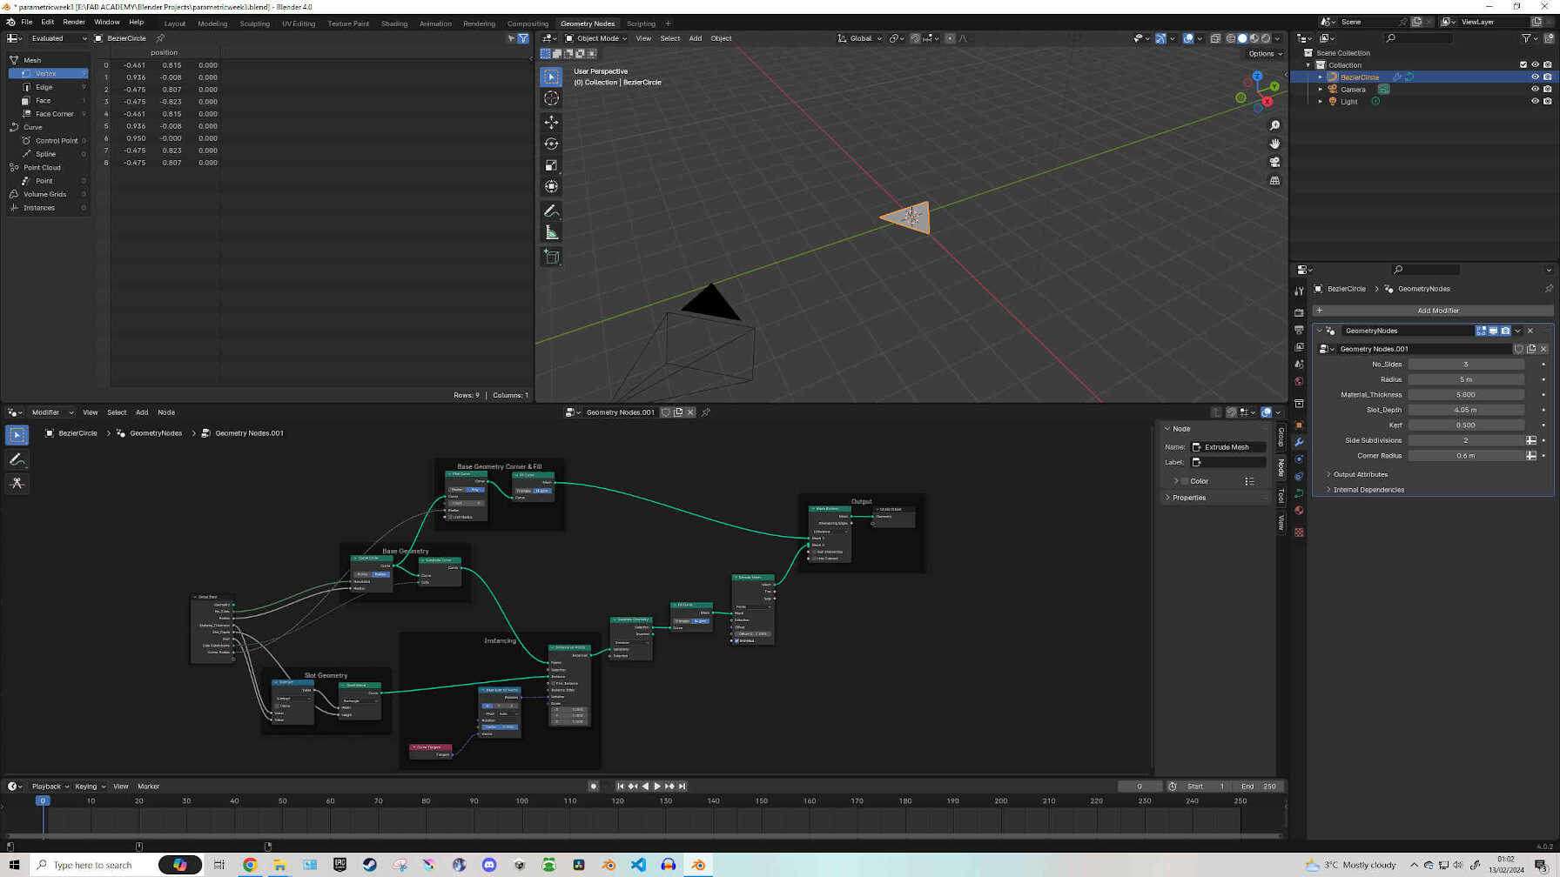Image resolution: width=1560 pixels, height=877 pixels.
Task: Select the Add Cube tool
Action: [551, 257]
